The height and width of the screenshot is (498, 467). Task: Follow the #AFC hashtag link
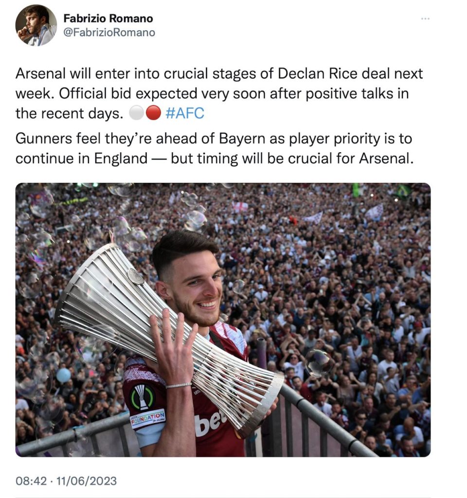pos(185,114)
